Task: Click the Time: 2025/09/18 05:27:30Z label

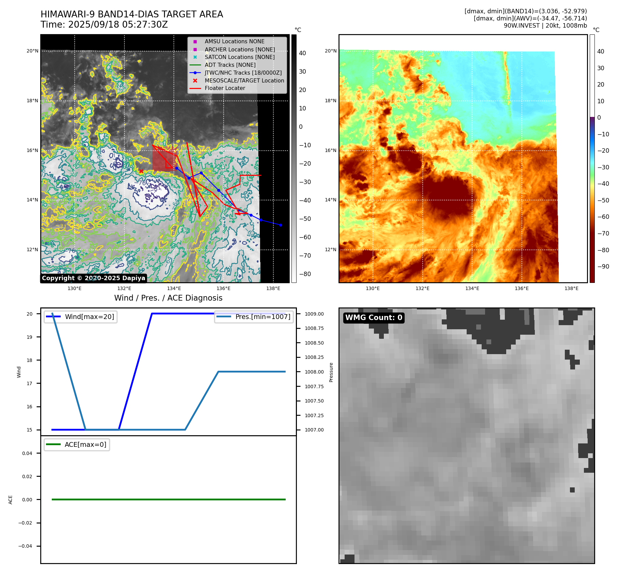Action: coord(104,25)
